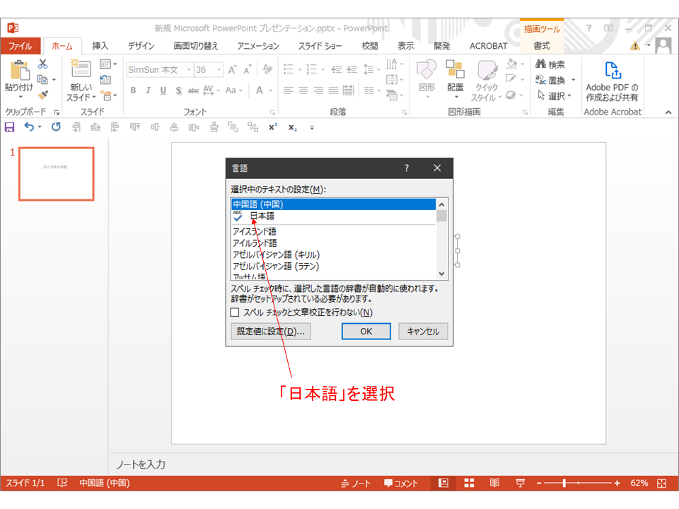This screenshot has width=679, height=509.
Task: Click the Save icon in quick access toolbar
Action: tap(9, 127)
